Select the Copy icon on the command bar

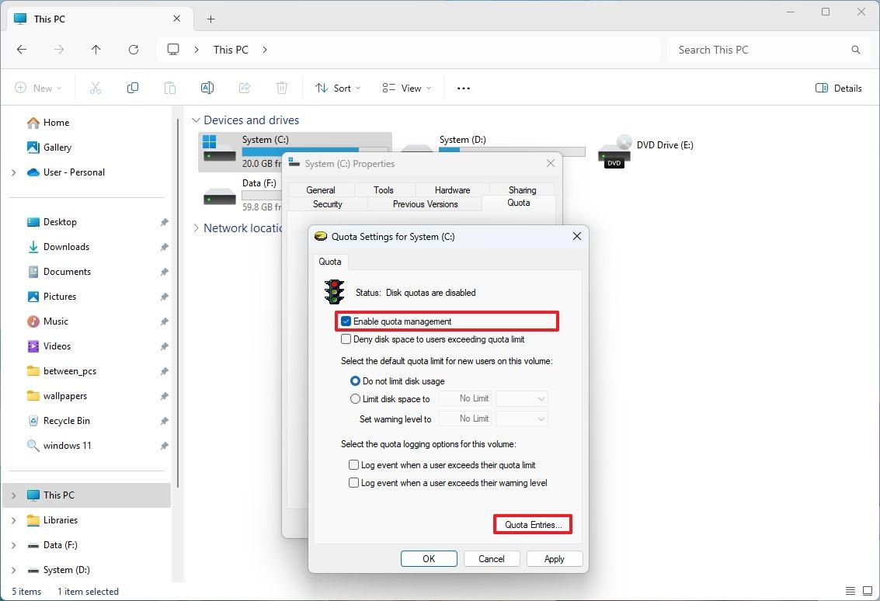[x=133, y=88]
